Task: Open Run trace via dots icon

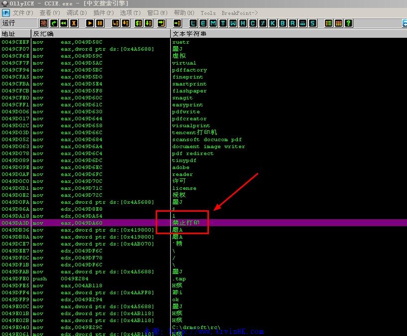Action: pos(303,23)
